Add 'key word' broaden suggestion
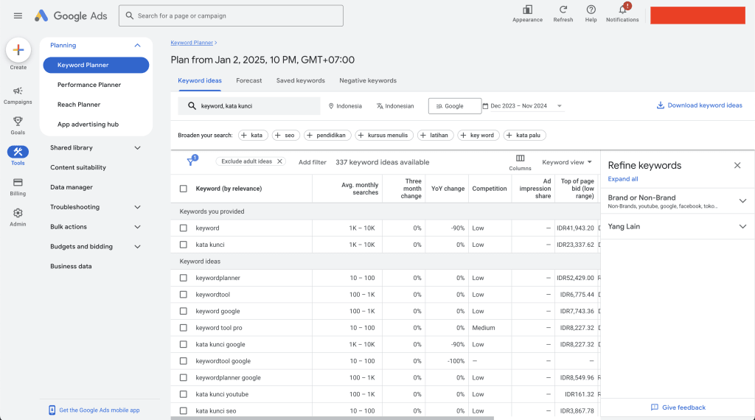The height and width of the screenshot is (420, 755). (x=479, y=135)
